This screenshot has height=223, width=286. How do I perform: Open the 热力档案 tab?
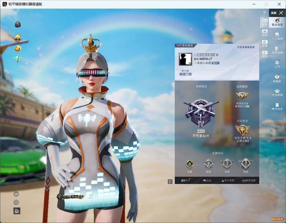[x=228, y=181]
